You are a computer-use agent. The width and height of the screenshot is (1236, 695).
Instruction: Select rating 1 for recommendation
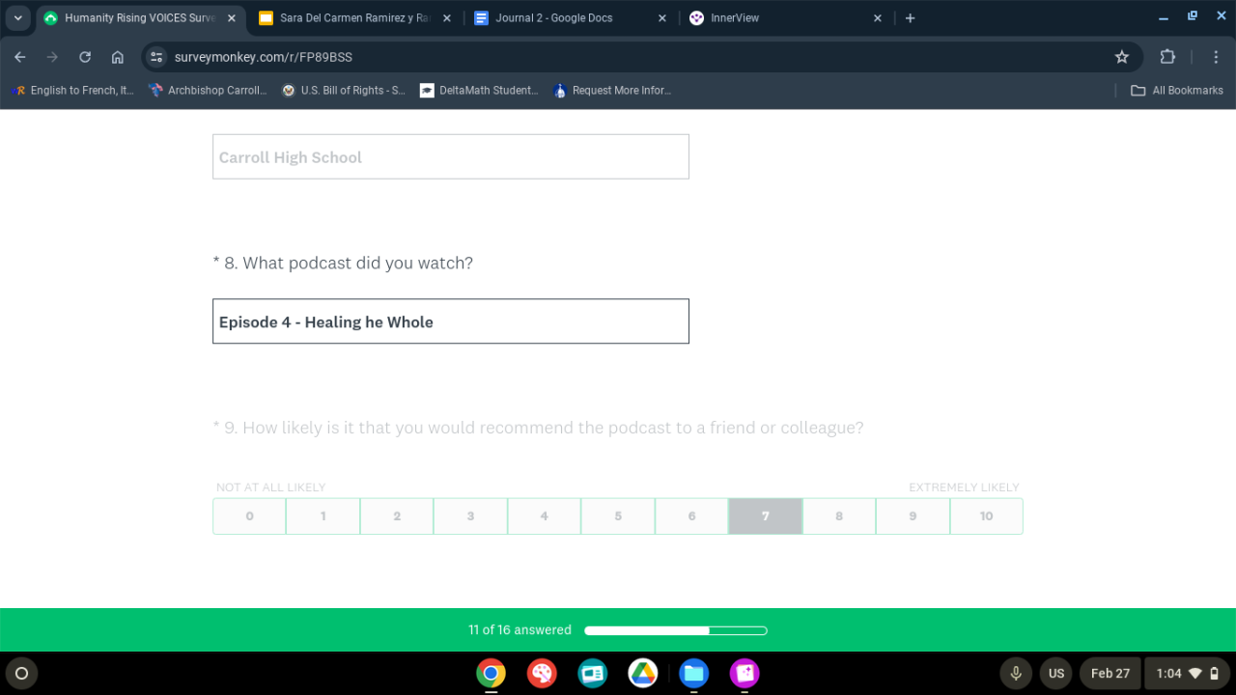pos(323,516)
